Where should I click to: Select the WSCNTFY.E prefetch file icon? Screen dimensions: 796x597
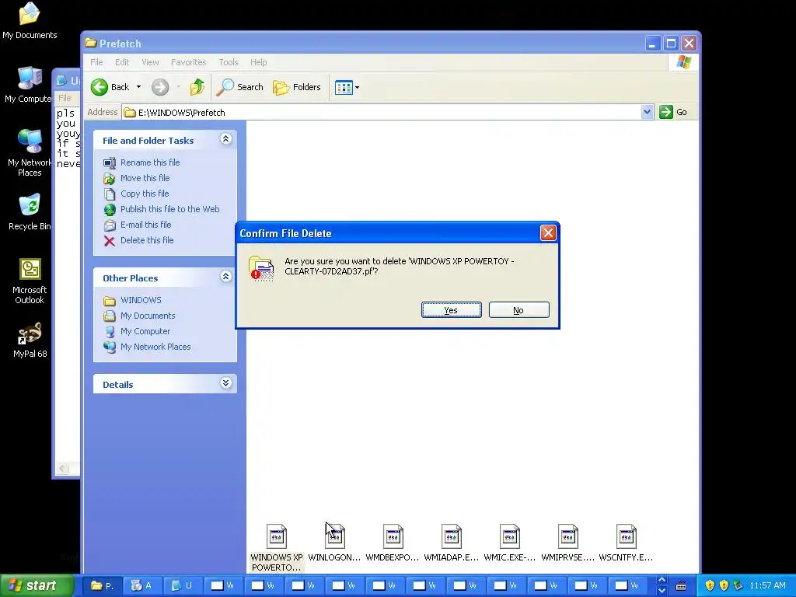coord(627,536)
